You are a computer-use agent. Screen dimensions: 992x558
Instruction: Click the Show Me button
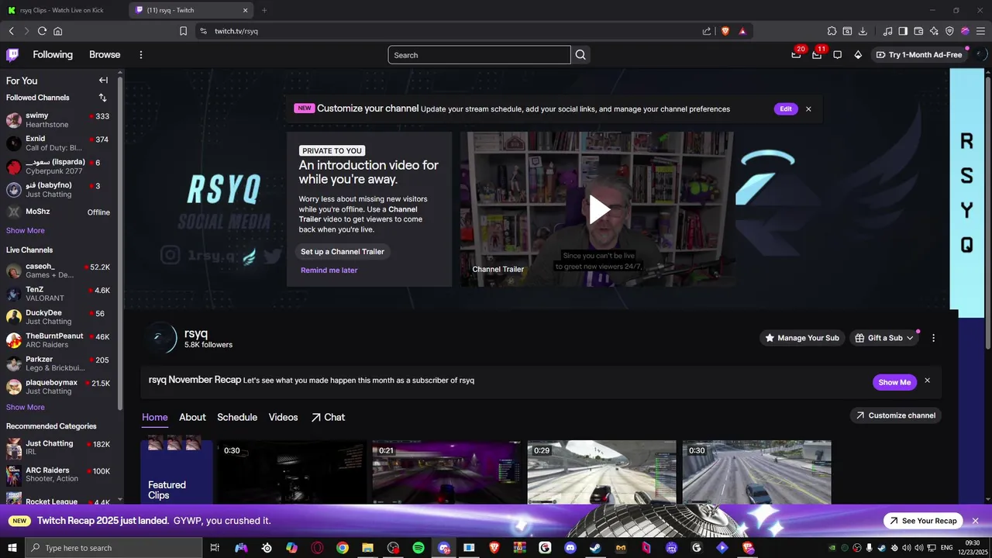894,382
